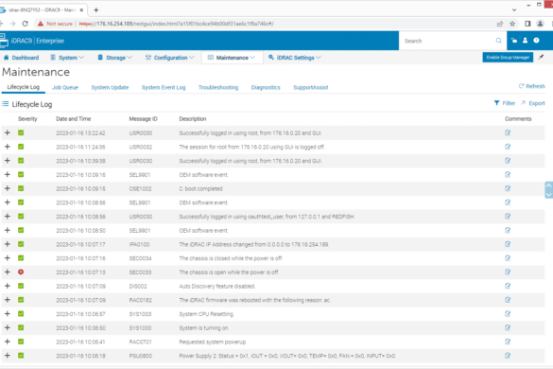Expand row for RAC0701 system powerup entry
The width and height of the screenshot is (553, 369).
(7, 342)
